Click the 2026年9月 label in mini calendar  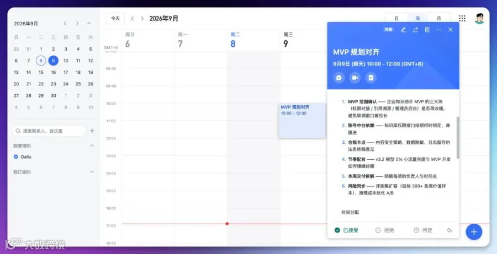(x=26, y=24)
